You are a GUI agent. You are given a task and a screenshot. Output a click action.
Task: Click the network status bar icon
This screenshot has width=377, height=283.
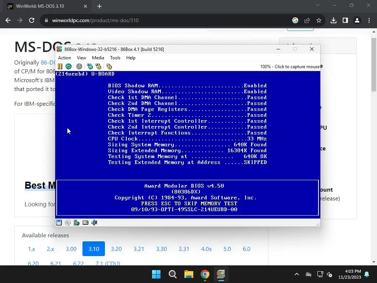[77, 223]
